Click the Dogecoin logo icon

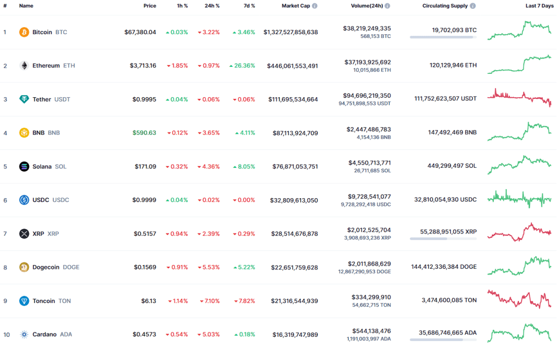point(24,267)
